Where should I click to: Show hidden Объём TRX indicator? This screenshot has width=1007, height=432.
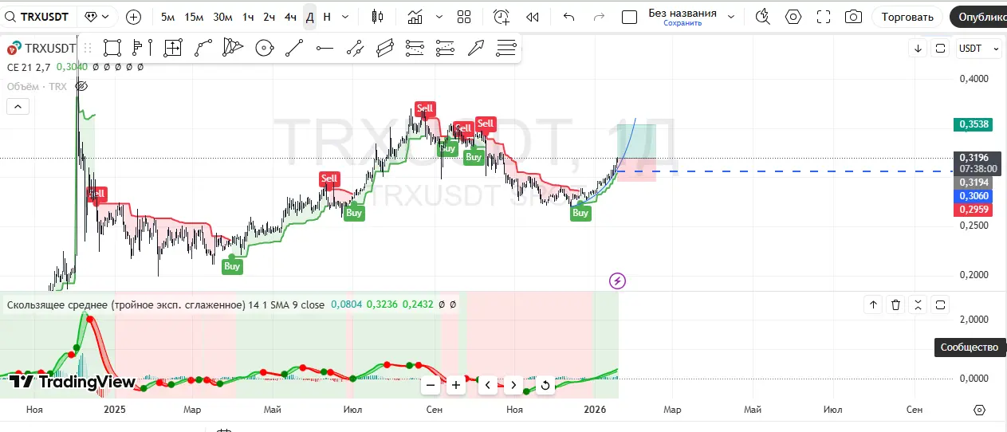(x=80, y=86)
